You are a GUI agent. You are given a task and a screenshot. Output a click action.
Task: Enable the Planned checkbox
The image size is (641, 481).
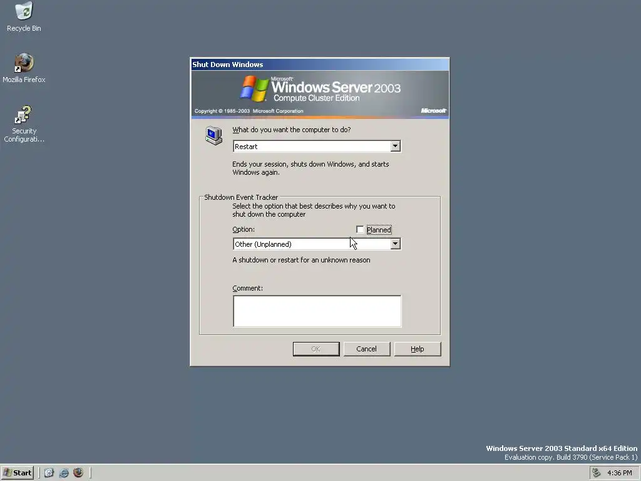pos(360,229)
